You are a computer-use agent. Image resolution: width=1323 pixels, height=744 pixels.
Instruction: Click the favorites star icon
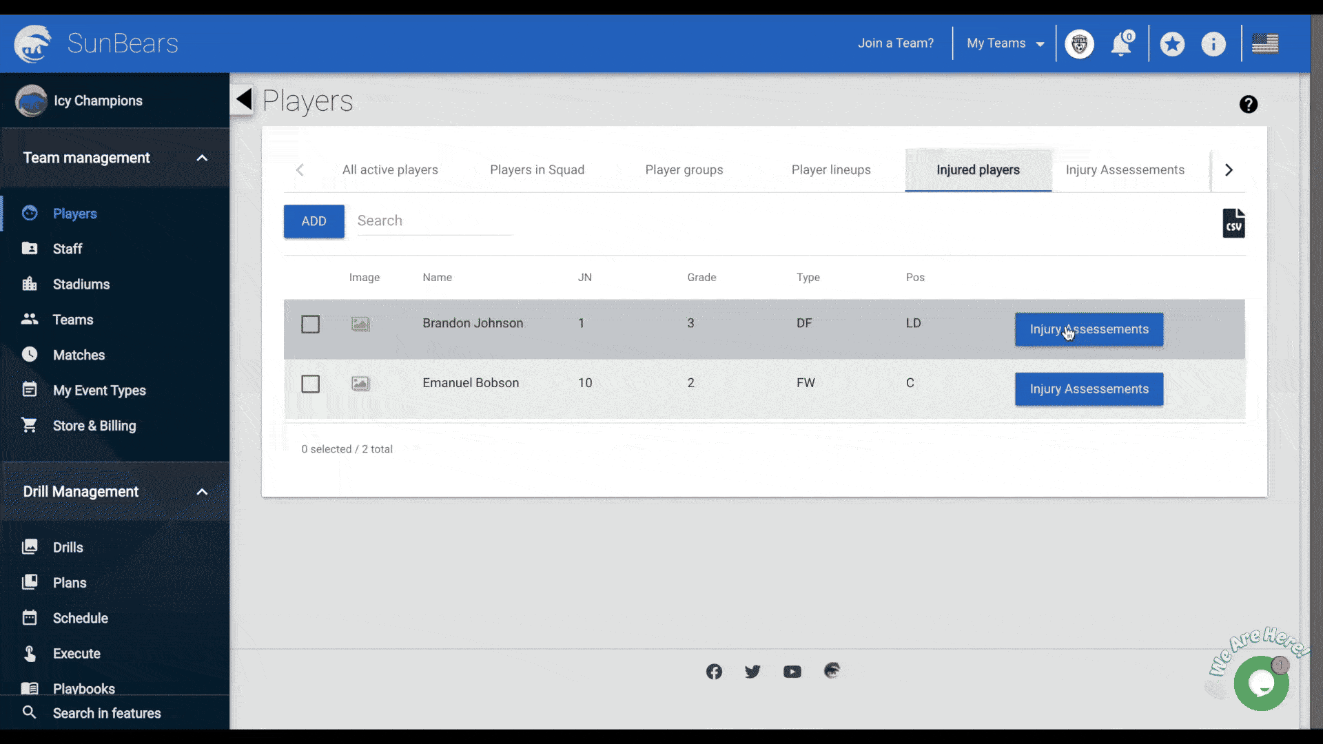click(1171, 44)
